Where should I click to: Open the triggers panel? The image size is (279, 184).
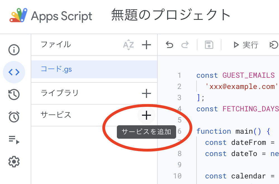point(14,117)
